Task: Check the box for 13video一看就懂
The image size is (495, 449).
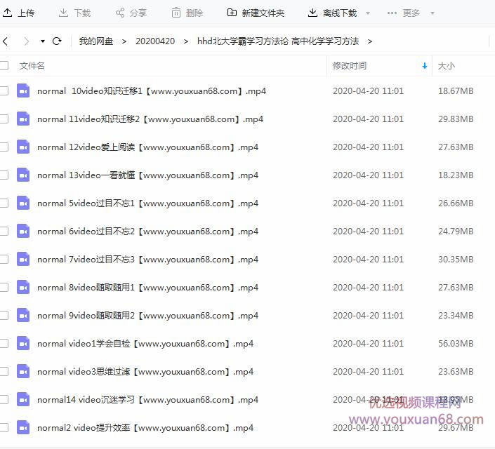Action: (4, 175)
